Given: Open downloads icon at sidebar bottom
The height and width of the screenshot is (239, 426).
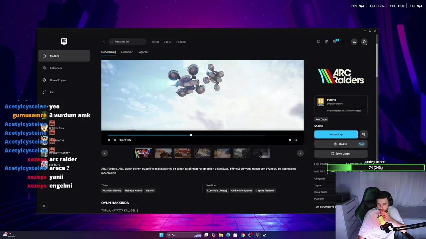Looking at the screenshot, I should (x=44, y=205).
